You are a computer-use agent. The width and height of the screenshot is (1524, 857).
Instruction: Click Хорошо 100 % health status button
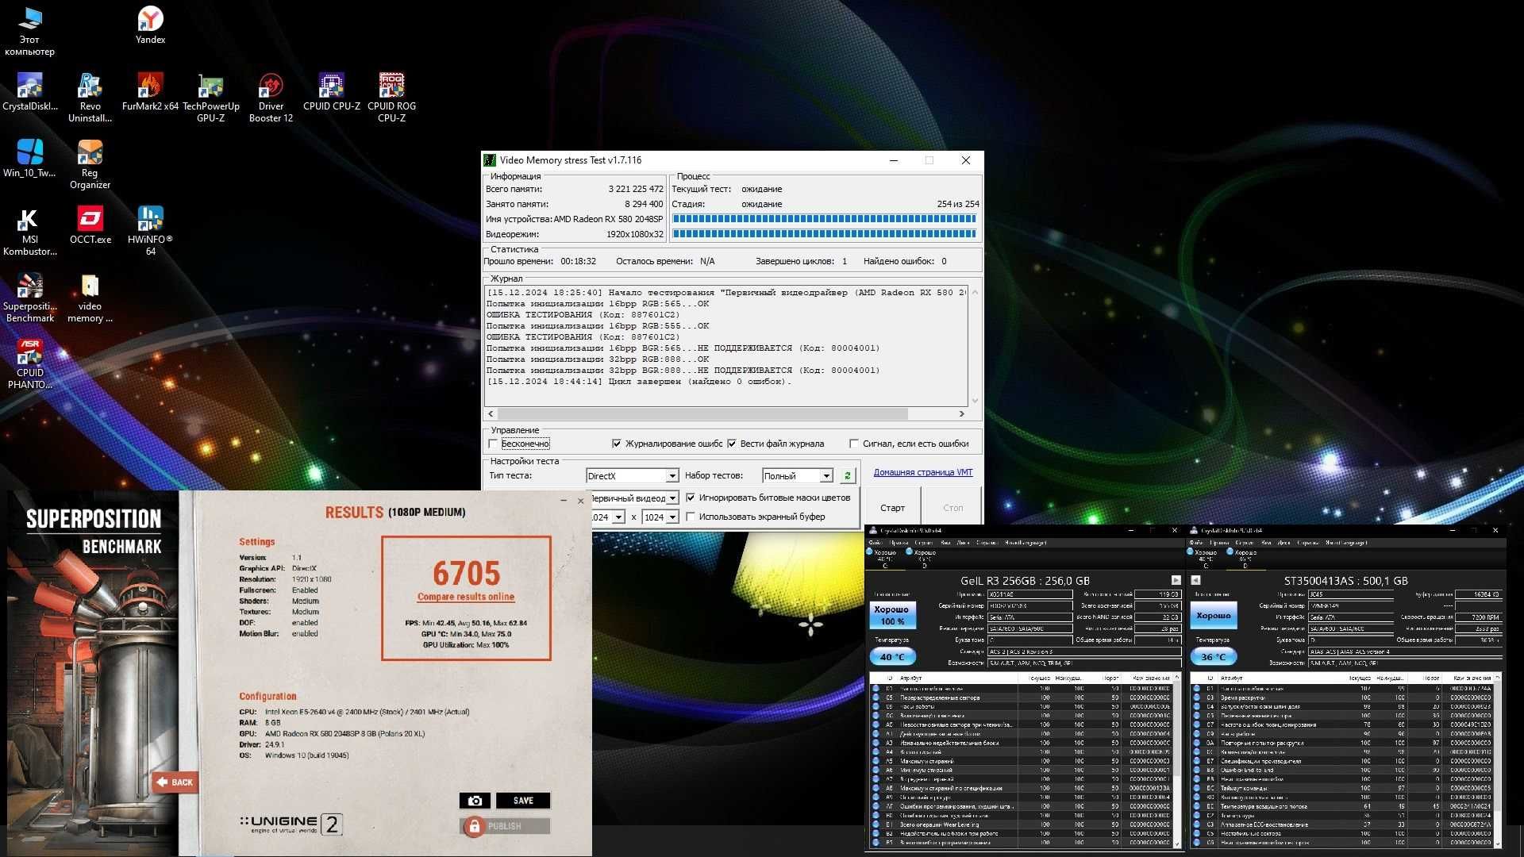pos(891,615)
